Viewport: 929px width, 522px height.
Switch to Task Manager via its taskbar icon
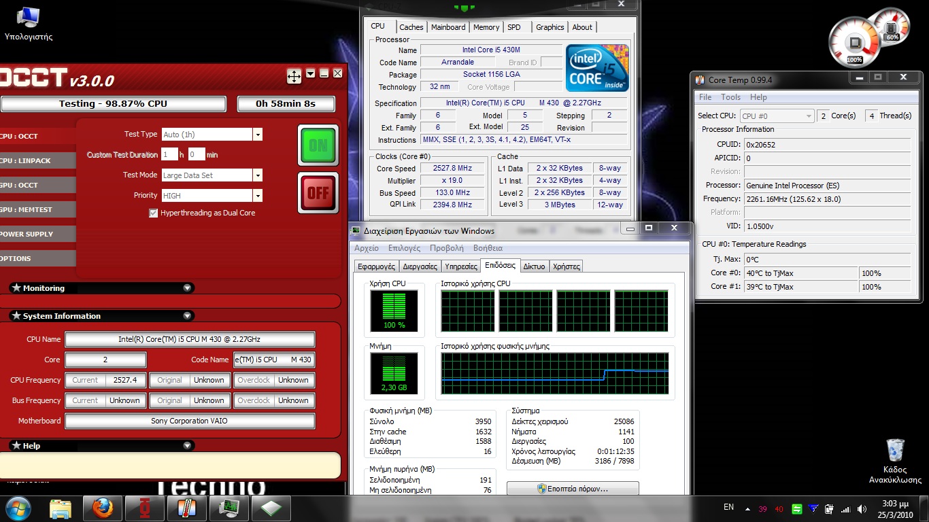pos(229,508)
